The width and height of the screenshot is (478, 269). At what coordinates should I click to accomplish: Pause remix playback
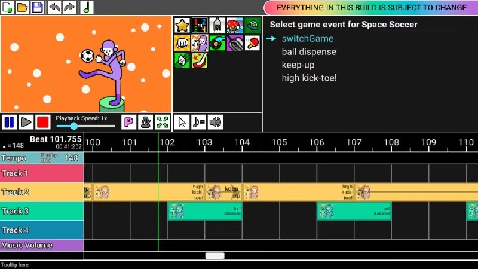(9, 122)
